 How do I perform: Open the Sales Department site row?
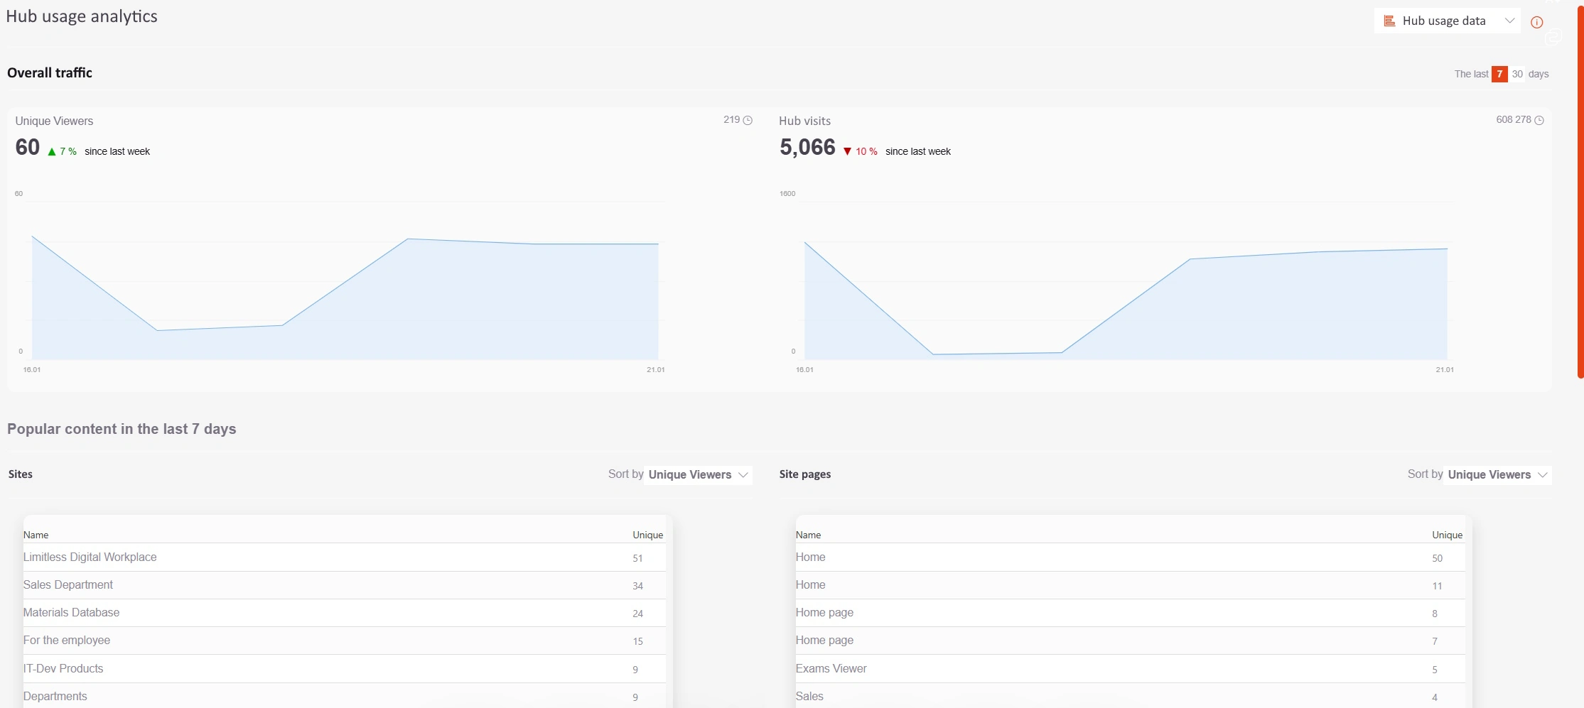coord(68,585)
